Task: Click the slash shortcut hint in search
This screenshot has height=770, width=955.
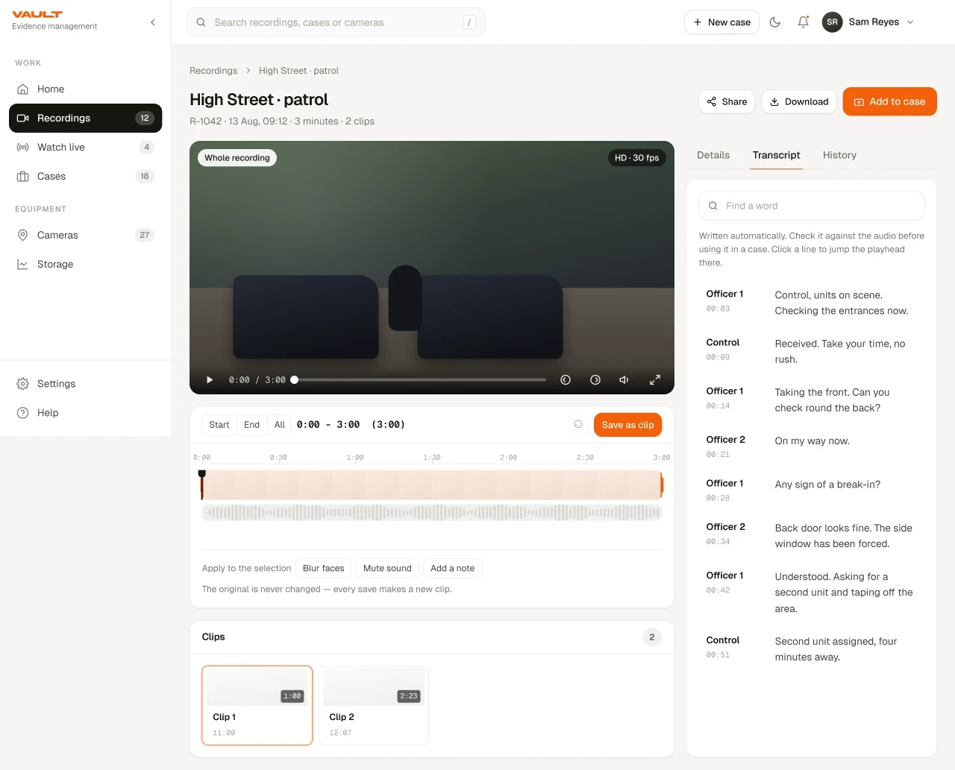Action: (x=469, y=22)
